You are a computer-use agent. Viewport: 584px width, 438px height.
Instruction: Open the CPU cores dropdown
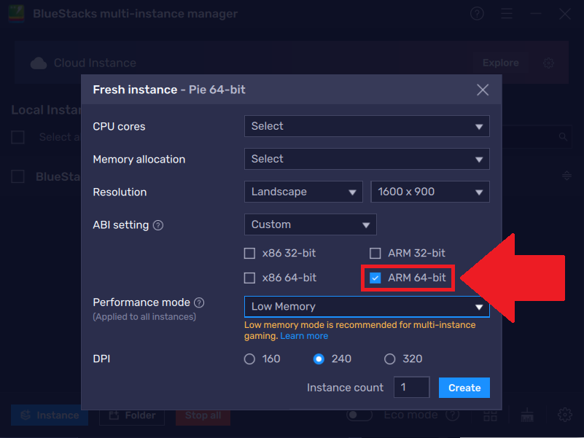click(367, 126)
